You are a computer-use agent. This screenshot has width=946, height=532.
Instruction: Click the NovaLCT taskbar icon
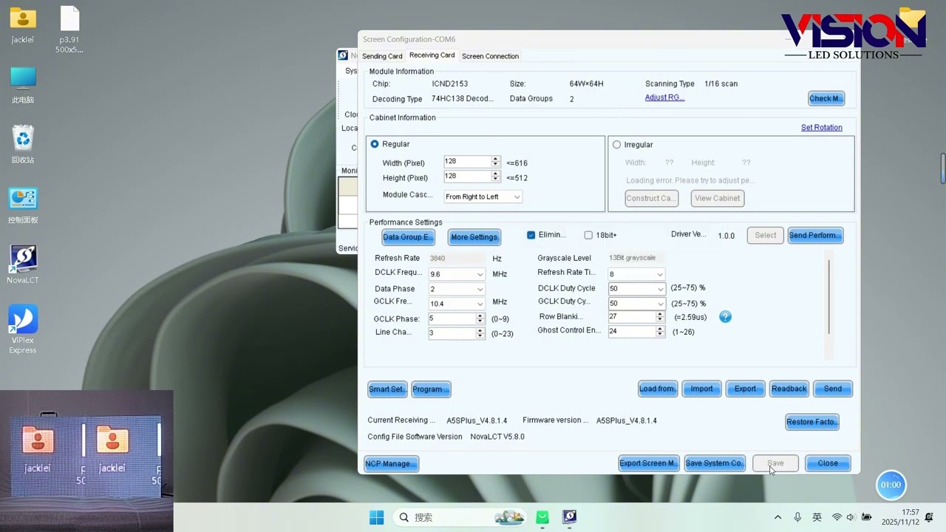569,517
